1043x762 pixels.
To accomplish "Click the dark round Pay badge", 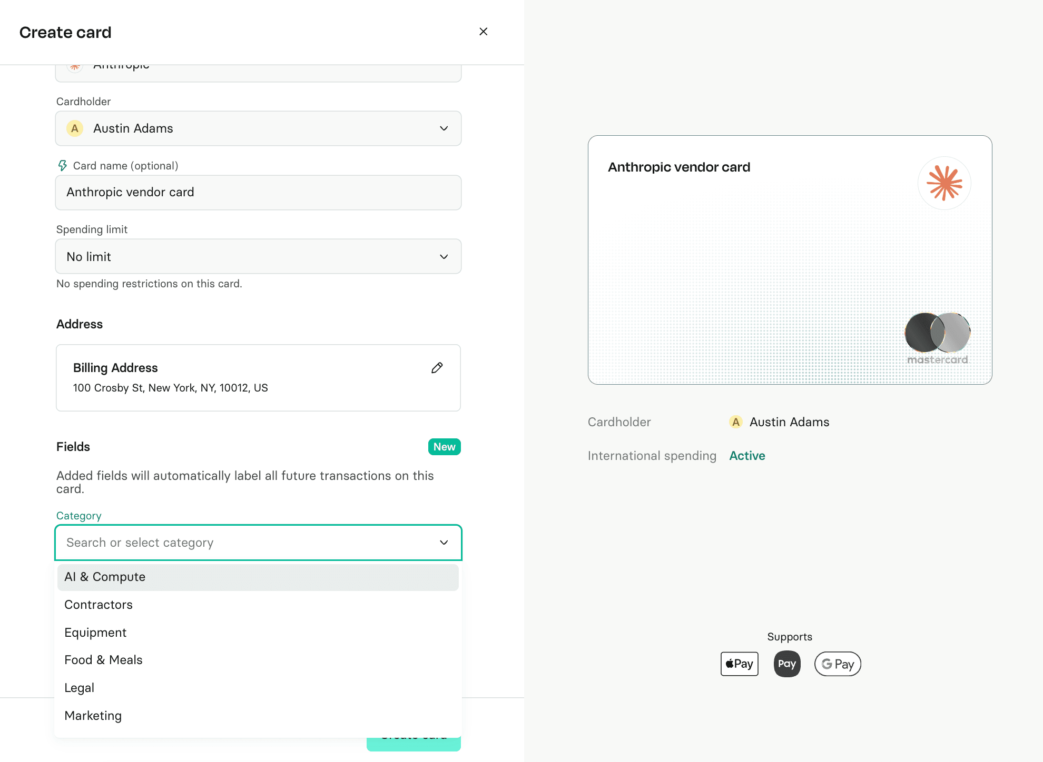I will tap(787, 664).
